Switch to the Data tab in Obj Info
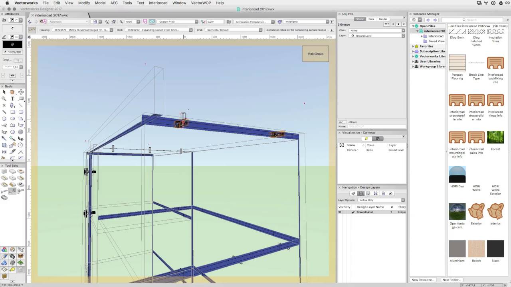 click(x=371, y=19)
